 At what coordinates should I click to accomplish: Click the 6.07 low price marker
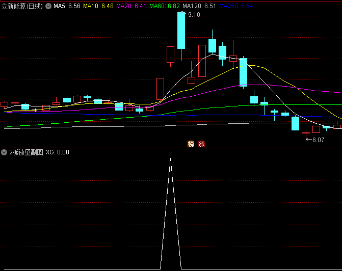pos(318,140)
